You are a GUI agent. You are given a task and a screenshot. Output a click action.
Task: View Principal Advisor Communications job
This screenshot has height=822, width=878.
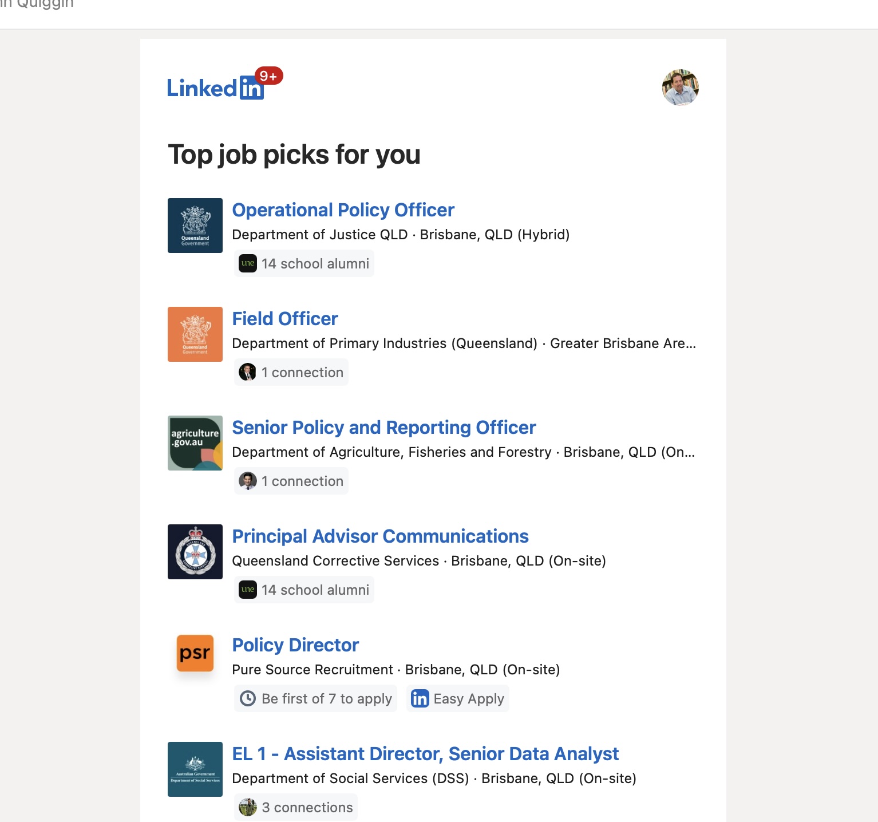pyautogui.click(x=380, y=536)
